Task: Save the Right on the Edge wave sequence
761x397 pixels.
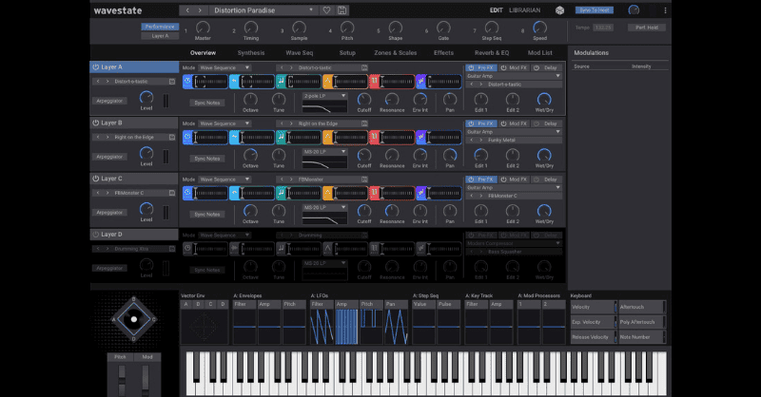Action: [x=364, y=123]
